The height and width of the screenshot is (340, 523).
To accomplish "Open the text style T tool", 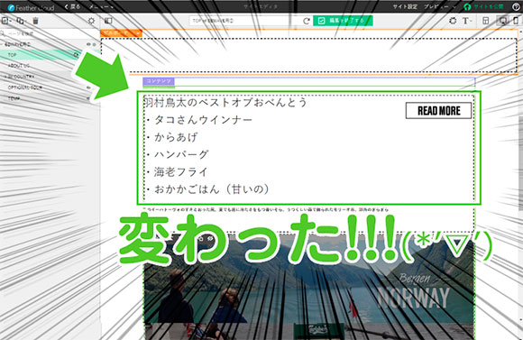I will coord(466,21).
